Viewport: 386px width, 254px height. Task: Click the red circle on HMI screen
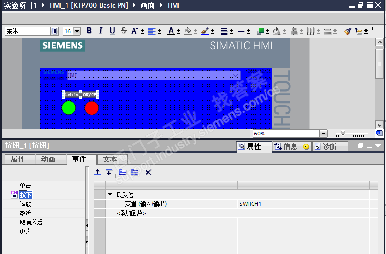point(92,108)
